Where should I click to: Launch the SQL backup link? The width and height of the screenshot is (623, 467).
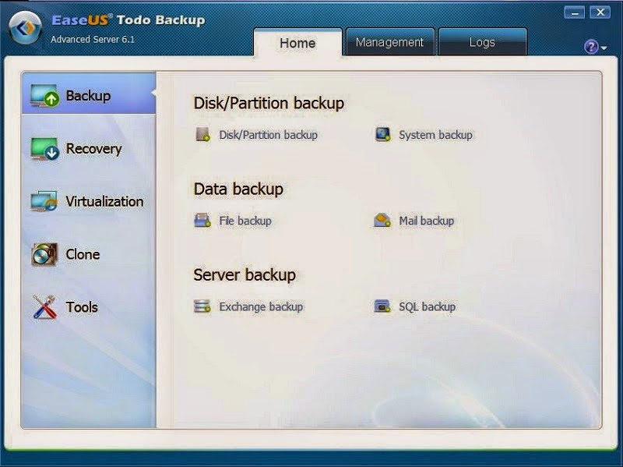427,306
